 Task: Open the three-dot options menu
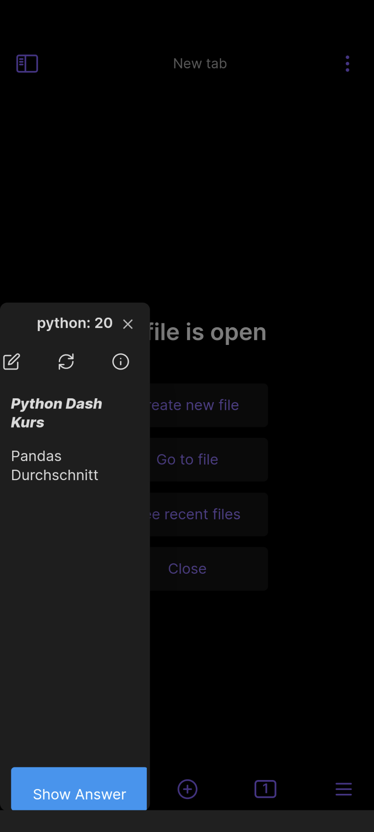pyautogui.click(x=348, y=63)
